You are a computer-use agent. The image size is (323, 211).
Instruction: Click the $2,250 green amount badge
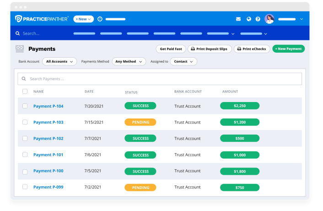(240, 106)
